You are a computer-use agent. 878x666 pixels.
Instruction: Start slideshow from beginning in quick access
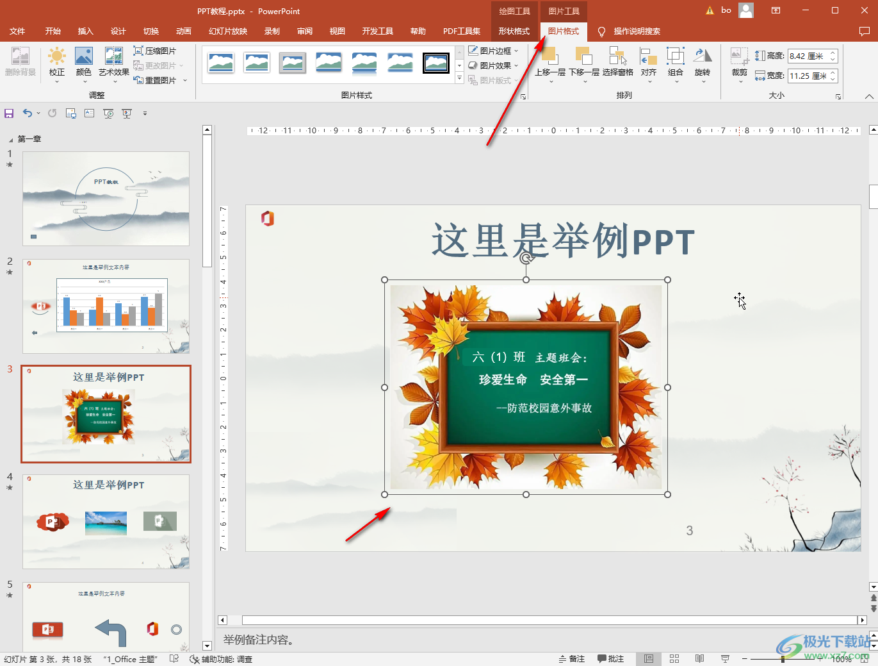click(x=108, y=113)
